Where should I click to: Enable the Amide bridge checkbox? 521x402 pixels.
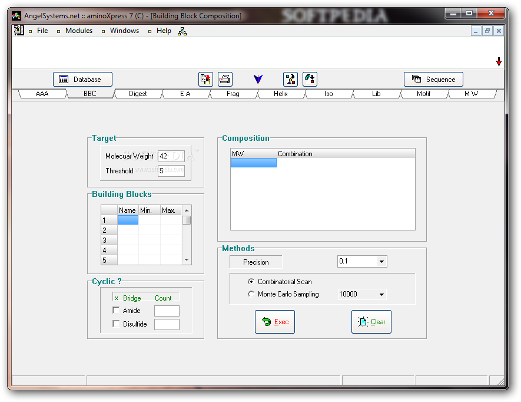(x=116, y=310)
